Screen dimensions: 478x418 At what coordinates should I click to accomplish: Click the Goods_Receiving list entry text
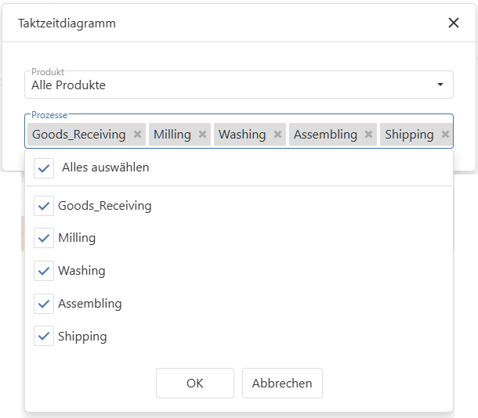pos(105,206)
